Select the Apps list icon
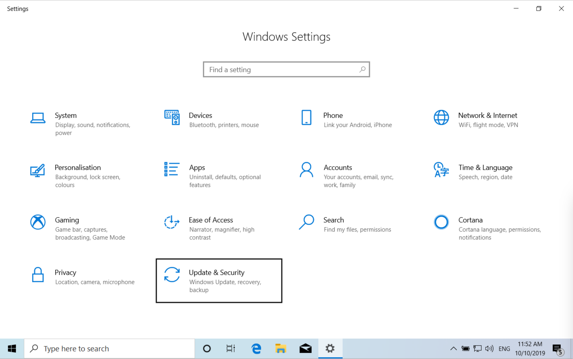Screen dimensions: 573x359 (x=172, y=169)
